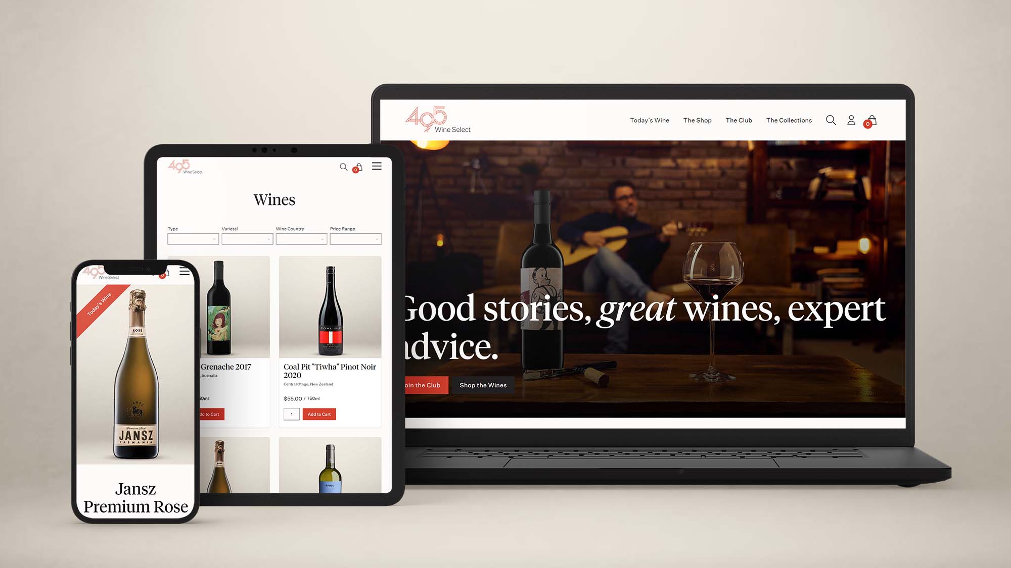Select the Wine Country dropdown filter
Image resolution: width=1011 pixels, height=568 pixels.
pyautogui.click(x=301, y=239)
